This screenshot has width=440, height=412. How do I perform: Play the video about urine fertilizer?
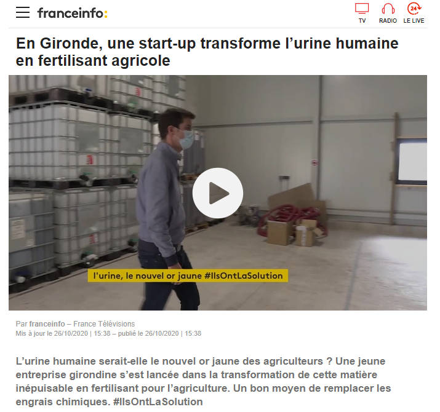(218, 193)
